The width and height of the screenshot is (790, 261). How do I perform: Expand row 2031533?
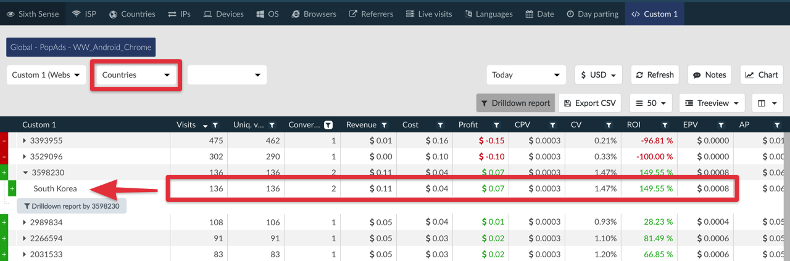pos(25,254)
